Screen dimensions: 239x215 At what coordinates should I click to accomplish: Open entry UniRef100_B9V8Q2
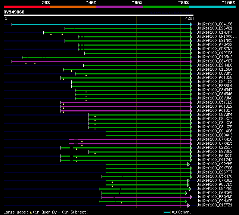[214, 152]
